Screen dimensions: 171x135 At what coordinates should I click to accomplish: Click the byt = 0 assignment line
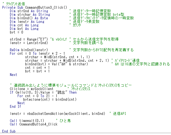[16, 32]
